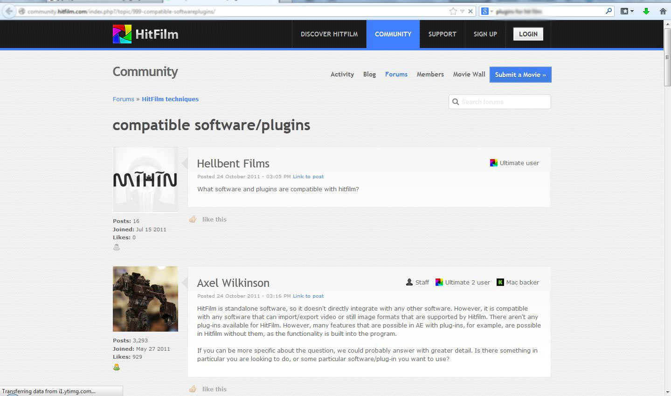Click the thumbs-up icon under Hellbent Films post
The image size is (671, 396).
193,219
